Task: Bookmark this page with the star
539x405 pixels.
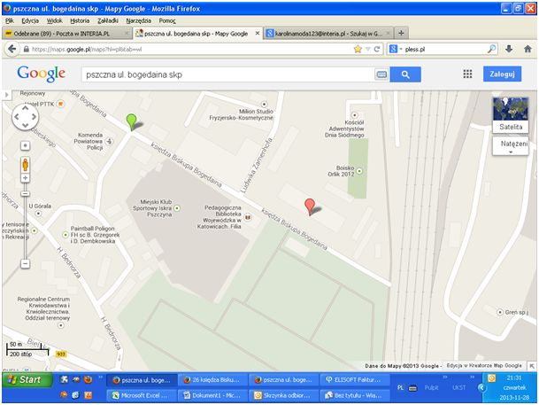Action: (358, 50)
